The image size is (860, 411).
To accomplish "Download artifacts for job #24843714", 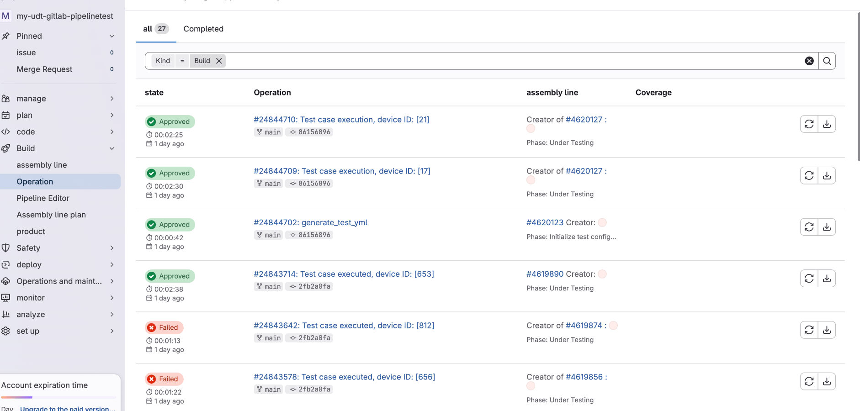I will pyautogui.click(x=827, y=279).
